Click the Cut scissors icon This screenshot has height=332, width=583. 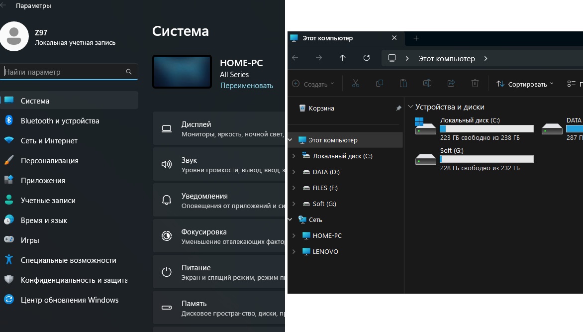(356, 84)
